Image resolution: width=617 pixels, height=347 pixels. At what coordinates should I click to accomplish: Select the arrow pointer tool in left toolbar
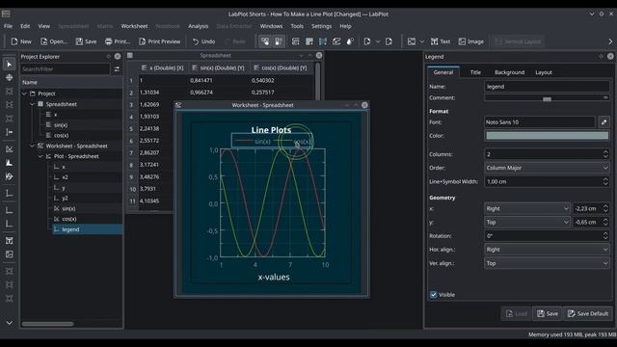pos(9,65)
